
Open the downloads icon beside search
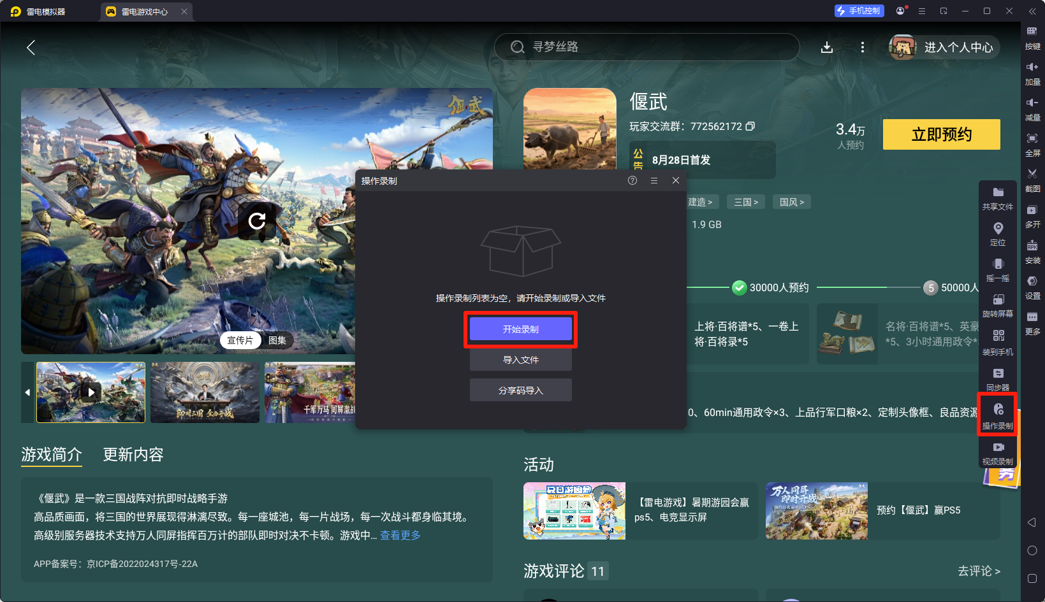(x=827, y=47)
